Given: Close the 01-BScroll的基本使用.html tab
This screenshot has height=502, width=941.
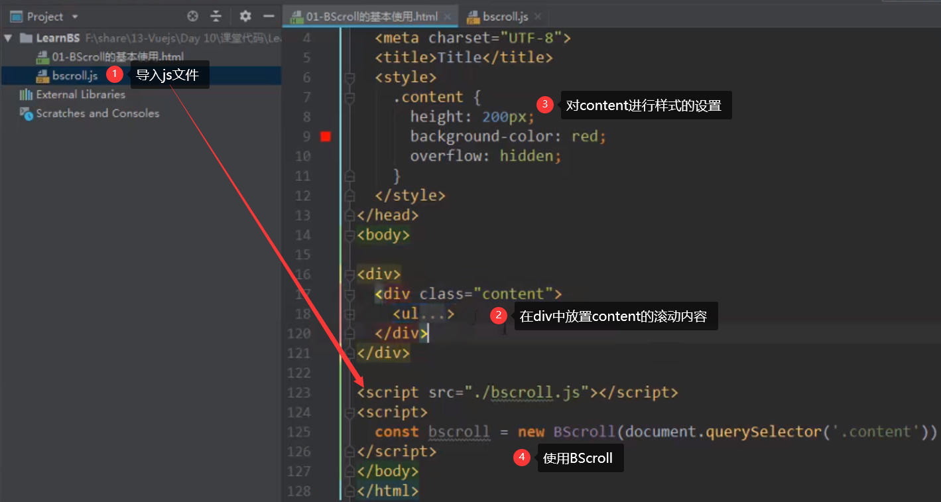Looking at the screenshot, I should [x=448, y=17].
